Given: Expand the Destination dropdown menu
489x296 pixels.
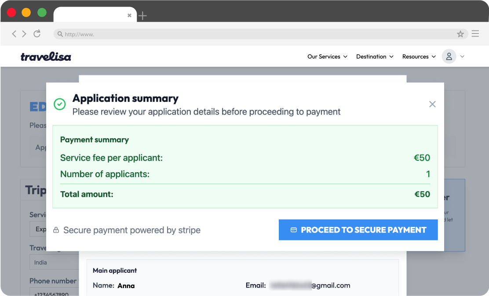Looking at the screenshot, I should click(375, 56).
